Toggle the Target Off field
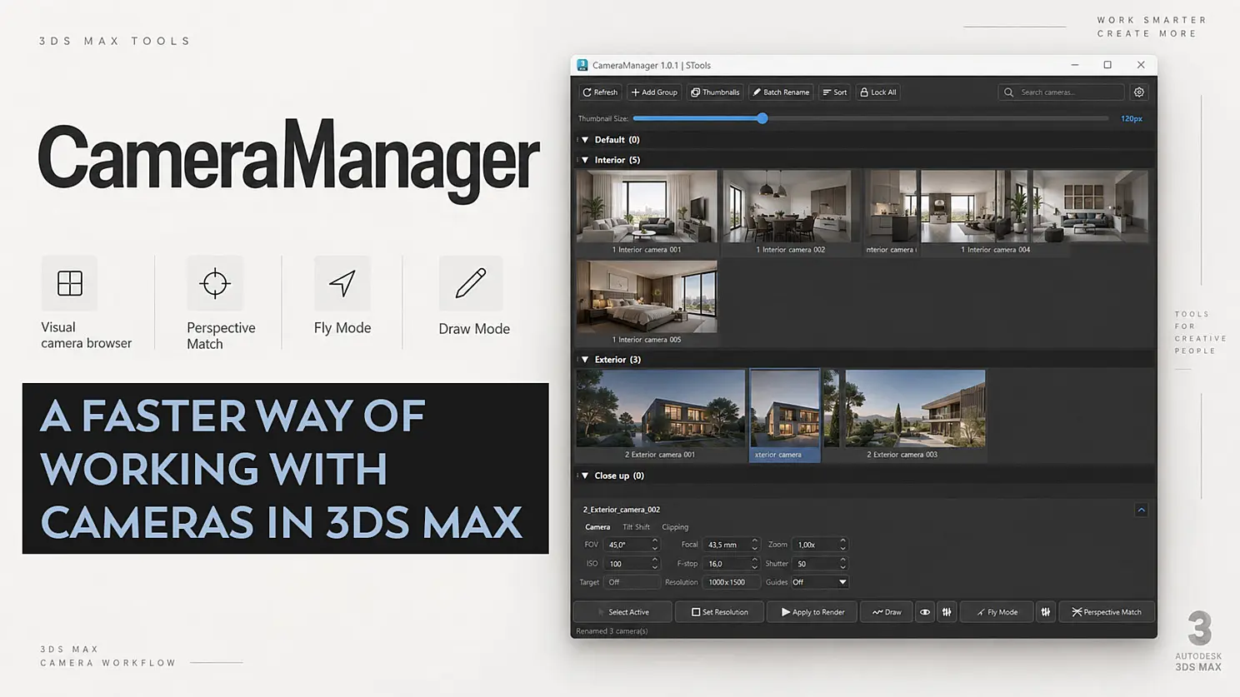Image resolution: width=1240 pixels, height=697 pixels. pos(632,582)
